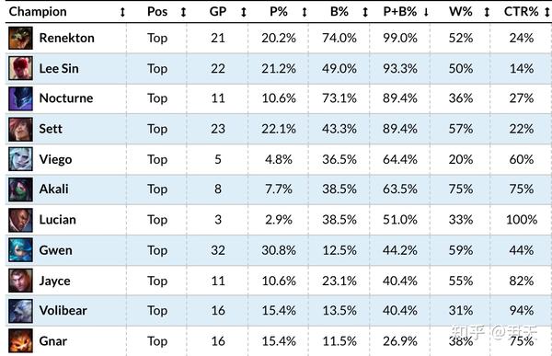Sort table by Champion column arrow
Screen dimensions: 552x356
coord(122,12)
